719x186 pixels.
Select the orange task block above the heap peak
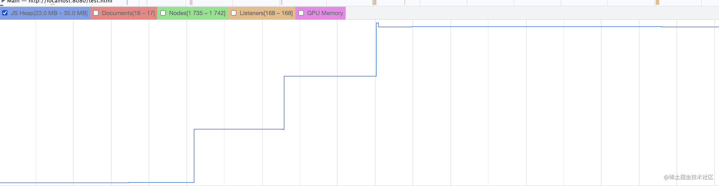coord(375,2)
